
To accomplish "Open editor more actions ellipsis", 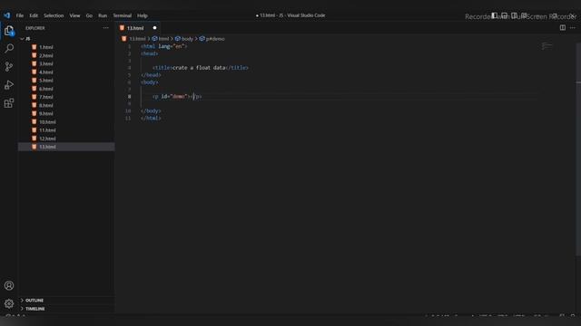I will pos(573,28).
